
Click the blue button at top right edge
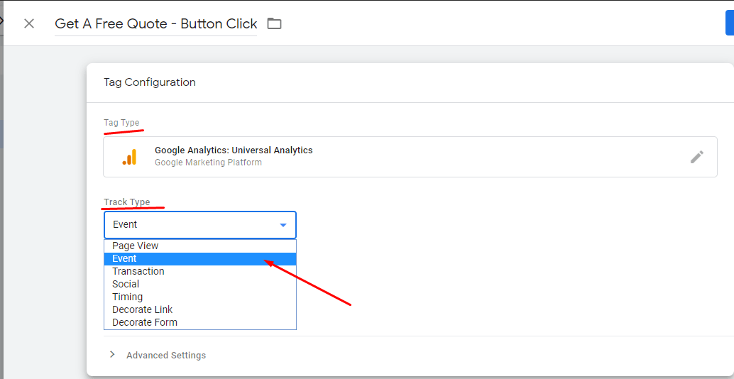click(730, 23)
